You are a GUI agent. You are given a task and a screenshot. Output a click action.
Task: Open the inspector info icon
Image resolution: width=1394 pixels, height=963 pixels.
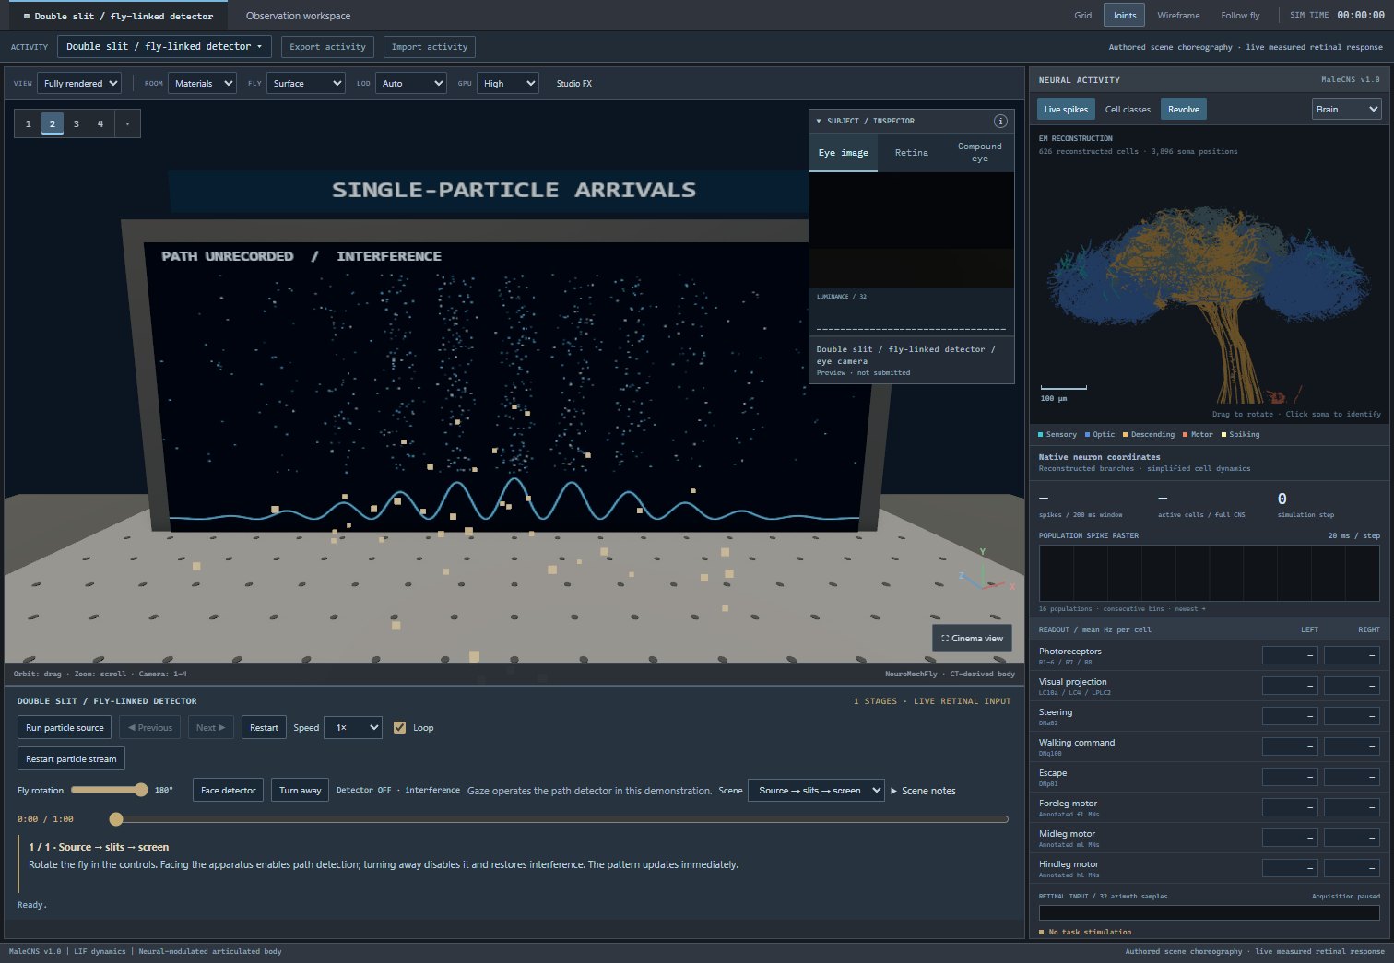[x=1000, y=121]
